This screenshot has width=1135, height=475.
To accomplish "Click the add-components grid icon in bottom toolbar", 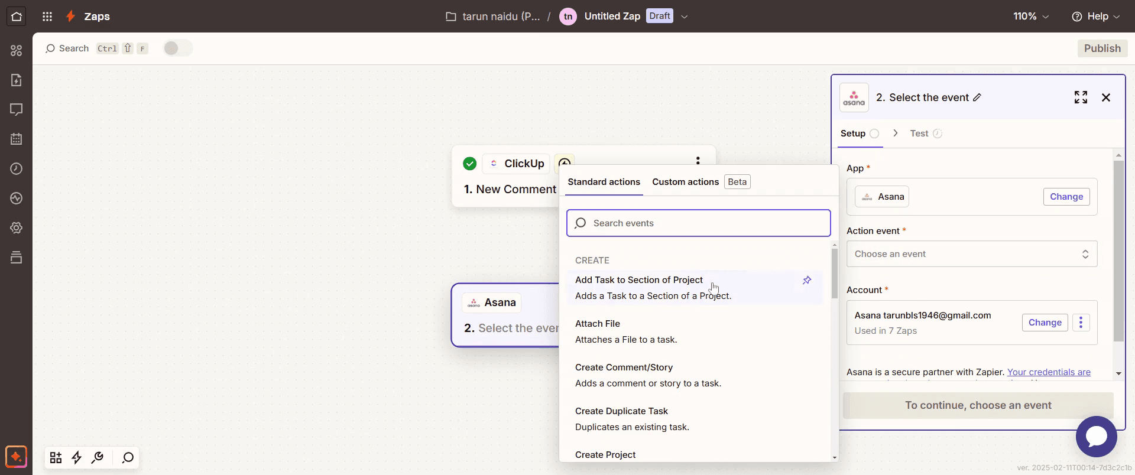I will click(56, 458).
